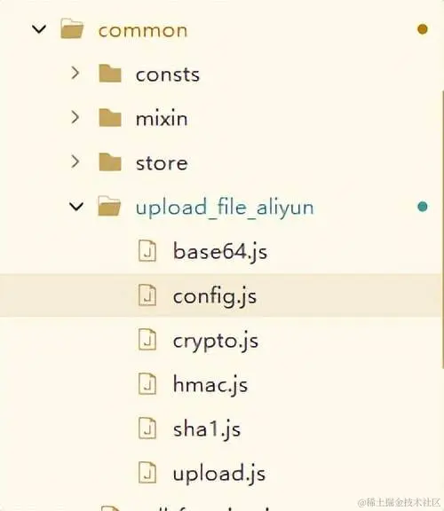Open the upload.js file

pyautogui.click(x=219, y=474)
